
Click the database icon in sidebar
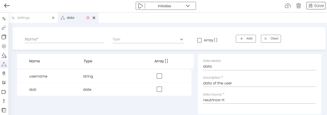tap(4, 73)
